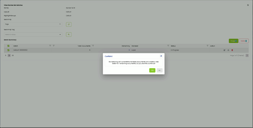Click the red trash icon in batch row
The width and height of the screenshot is (253, 128).
pyautogui.click(x=232, y=50)
